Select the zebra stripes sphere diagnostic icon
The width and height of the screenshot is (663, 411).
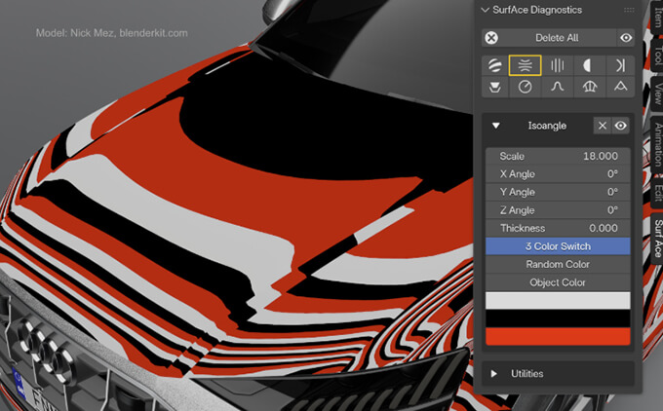495,65
